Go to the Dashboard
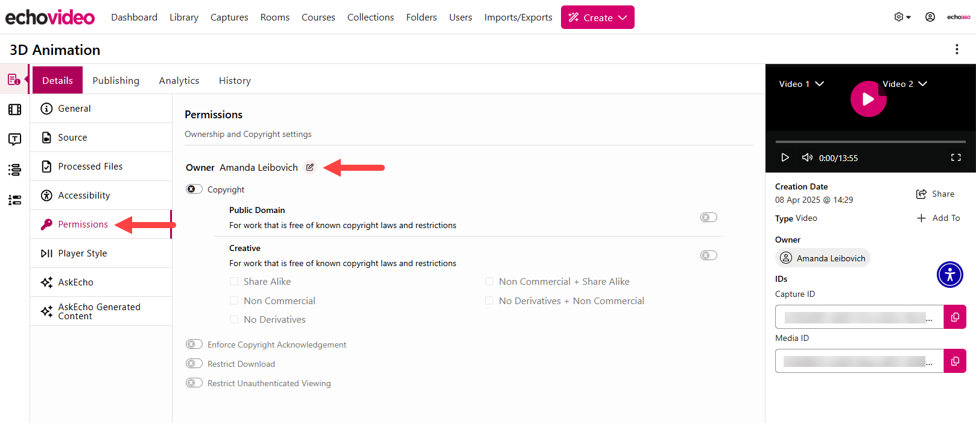 coord(134,17)
